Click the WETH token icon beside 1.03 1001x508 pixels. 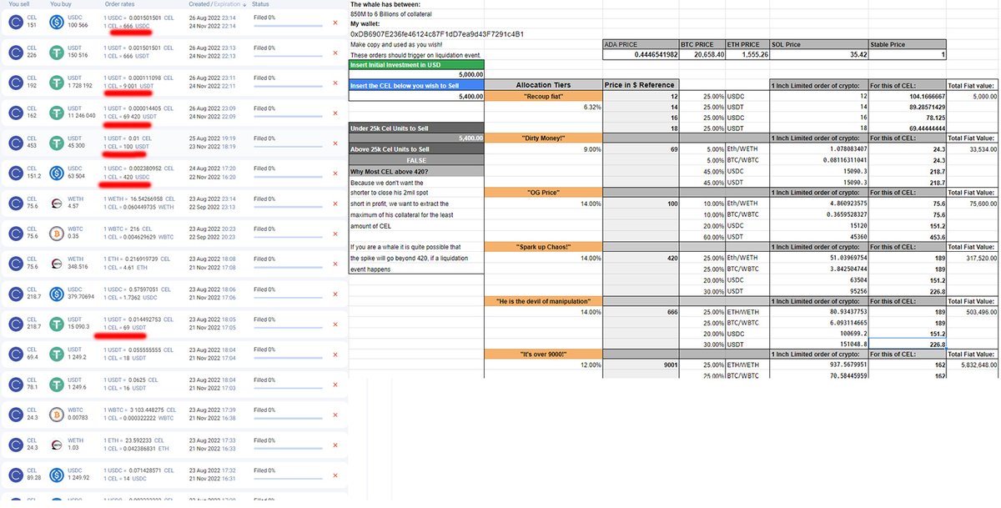tap(57, 444)
